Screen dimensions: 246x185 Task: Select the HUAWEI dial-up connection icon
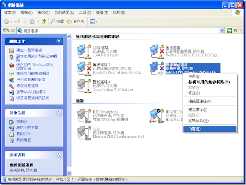157,116
